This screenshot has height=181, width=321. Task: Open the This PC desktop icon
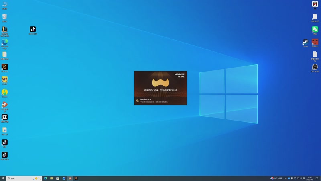[x=4, y=4]
